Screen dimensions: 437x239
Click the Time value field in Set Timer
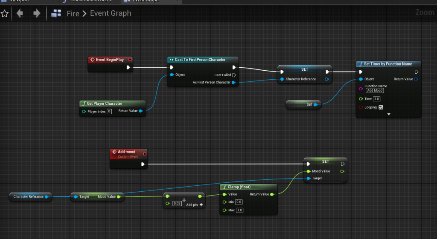(x=376, y=99)
